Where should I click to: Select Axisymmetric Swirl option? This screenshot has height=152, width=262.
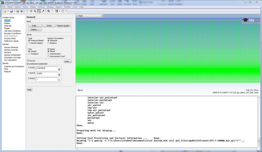coord(48,56)
